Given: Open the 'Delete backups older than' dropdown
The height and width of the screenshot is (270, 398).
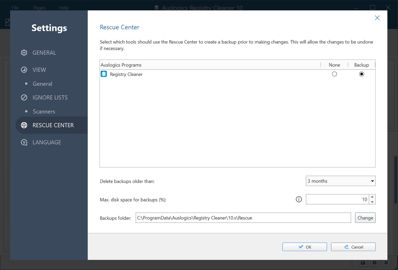Looking at the screenshot, I should pyautogui.click(x=341, y=181).
